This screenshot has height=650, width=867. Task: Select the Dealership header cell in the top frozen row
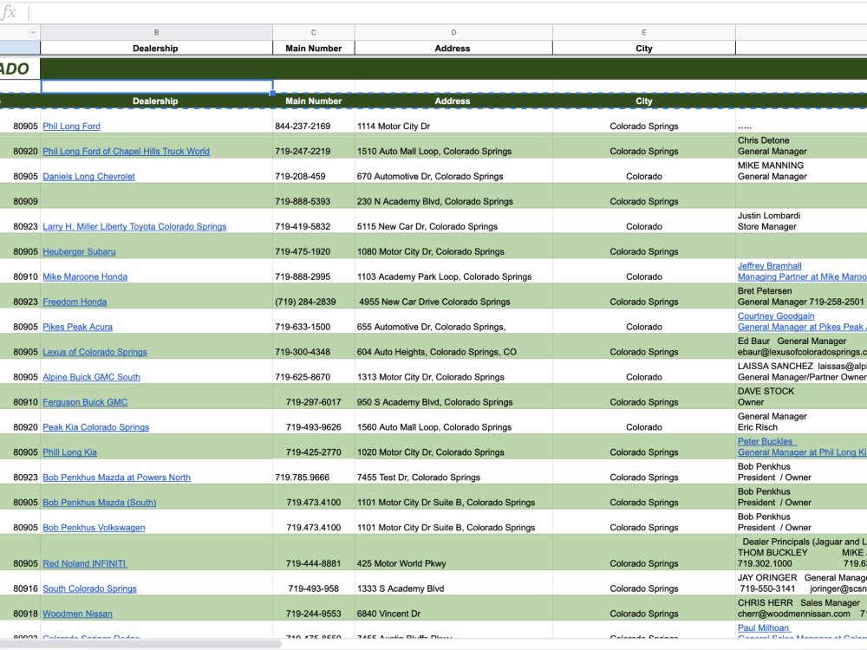point(156,48)
